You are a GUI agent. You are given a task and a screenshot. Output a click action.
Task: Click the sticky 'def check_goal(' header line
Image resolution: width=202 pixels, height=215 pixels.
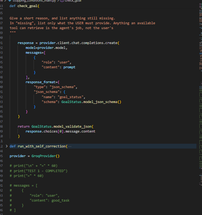[24, 6]
